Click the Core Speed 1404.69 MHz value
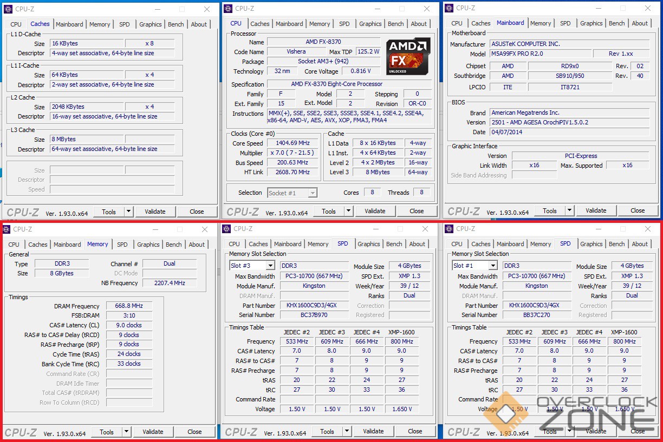The height and width of the screenshot is (442, 663). coord(292,143)
